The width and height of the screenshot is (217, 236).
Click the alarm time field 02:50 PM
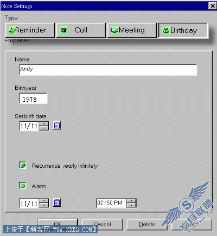coord(112,203)
